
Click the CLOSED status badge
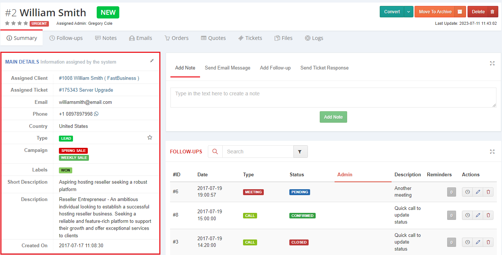click(299, 242)
